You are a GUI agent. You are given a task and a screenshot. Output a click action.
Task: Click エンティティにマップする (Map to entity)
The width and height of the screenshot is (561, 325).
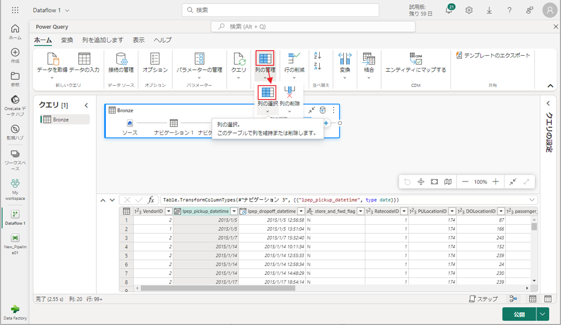pos(416,59)
